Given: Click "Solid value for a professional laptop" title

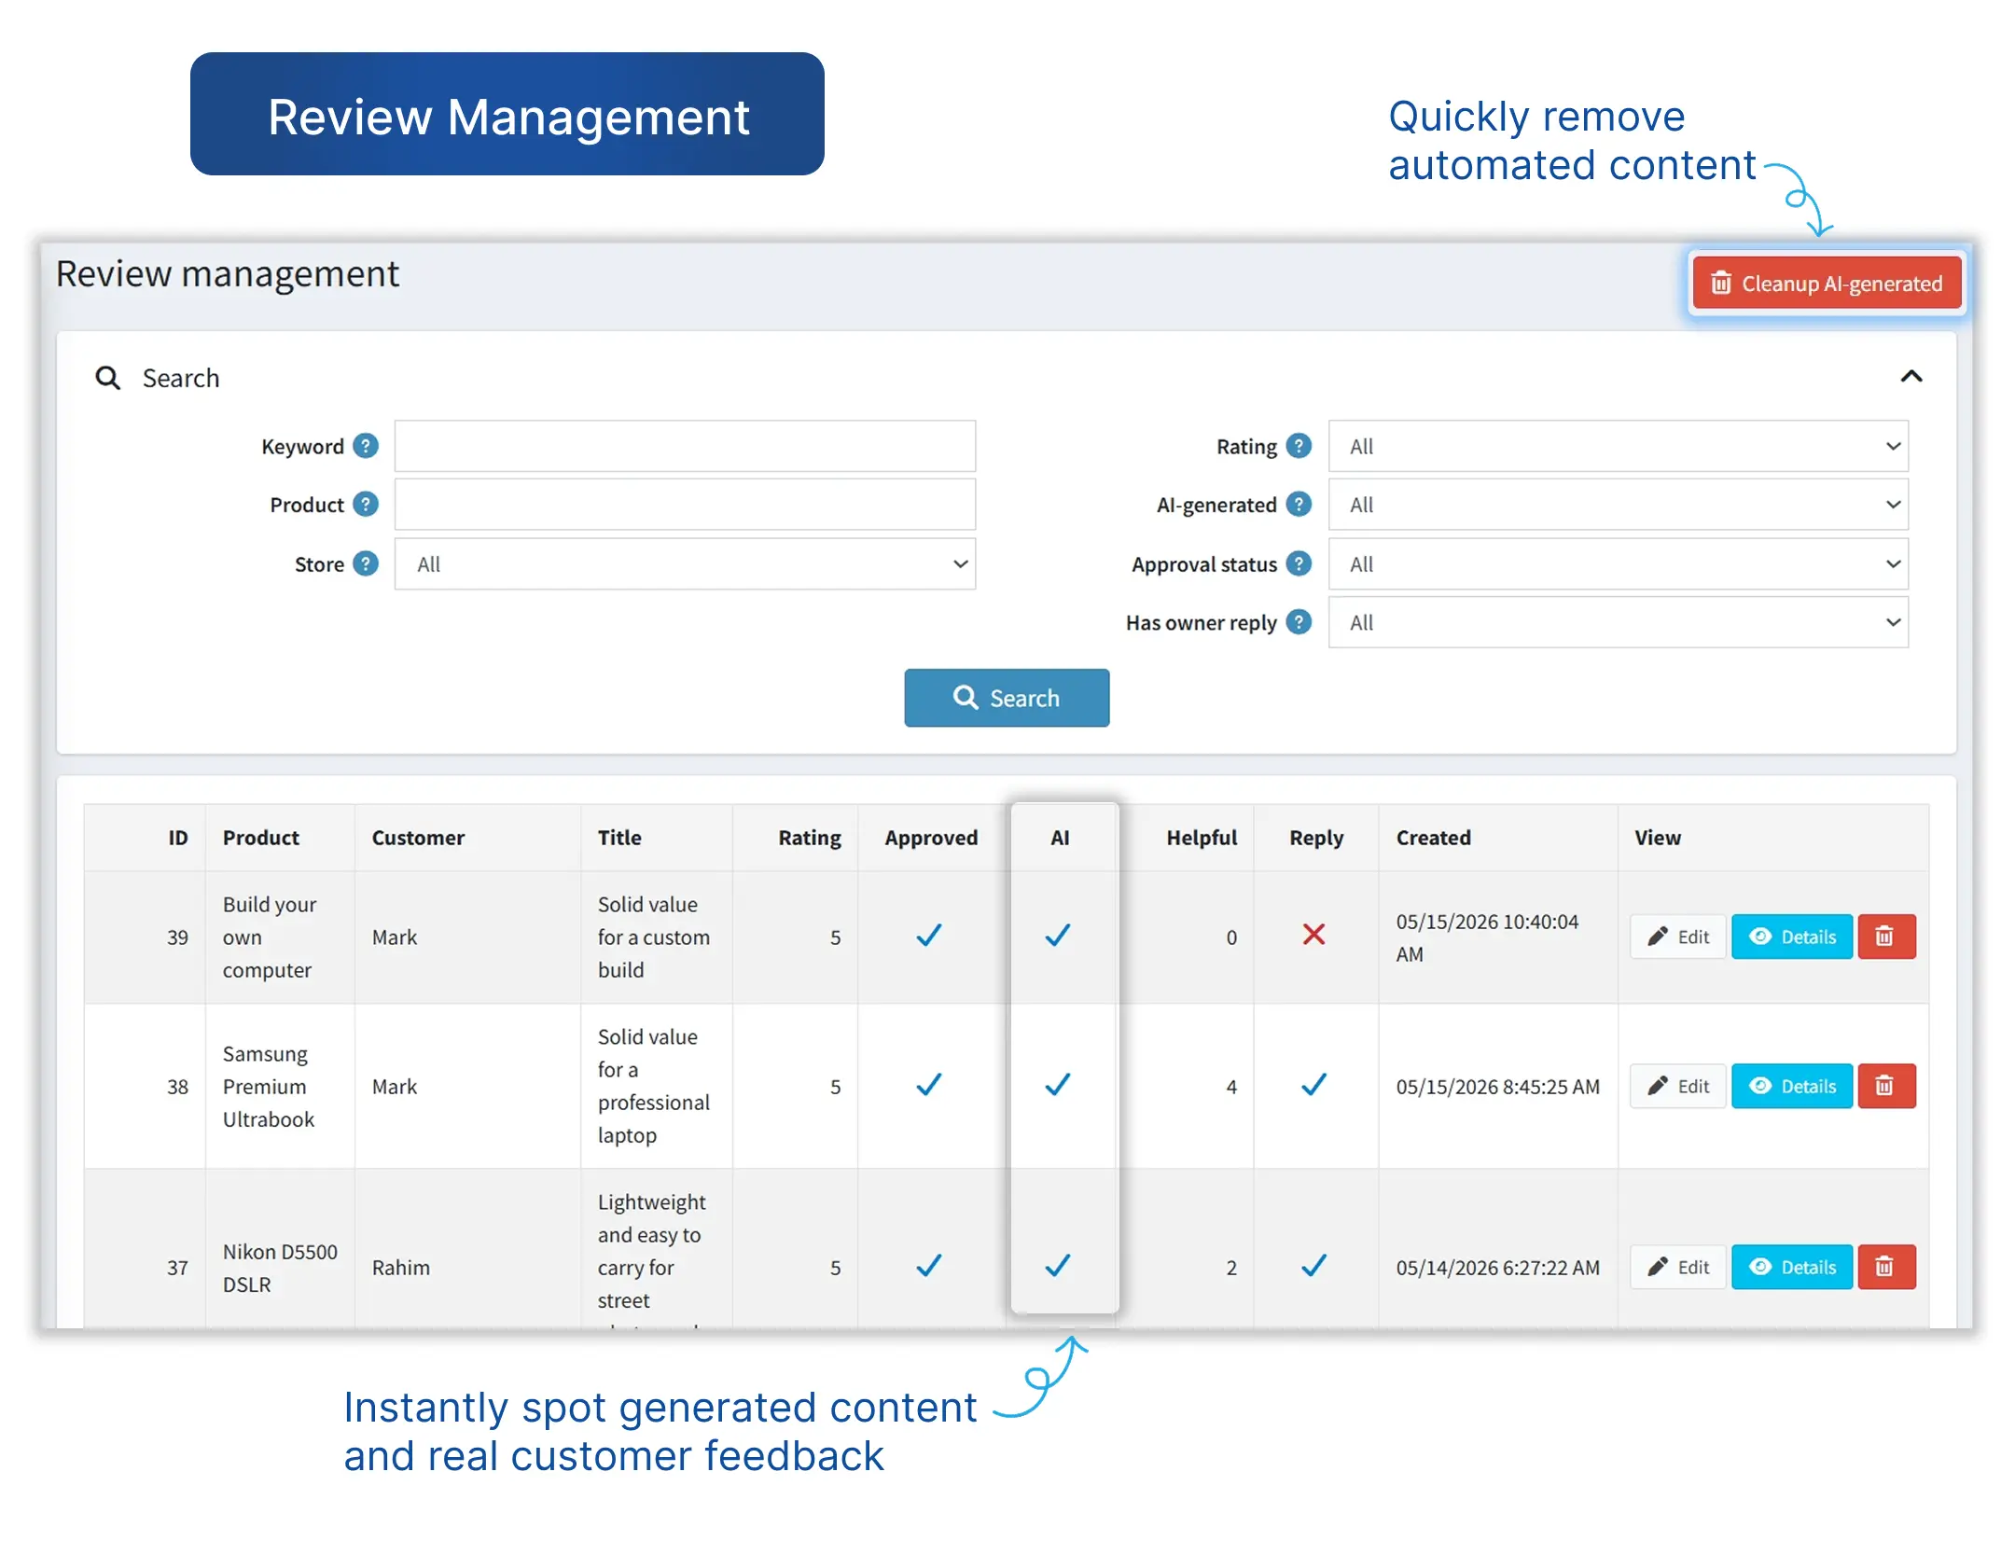Looking at the screenshot, I should coord(654,1086).
